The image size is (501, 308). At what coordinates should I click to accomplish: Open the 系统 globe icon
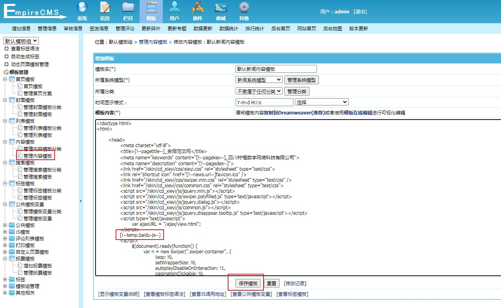(82, 7)
